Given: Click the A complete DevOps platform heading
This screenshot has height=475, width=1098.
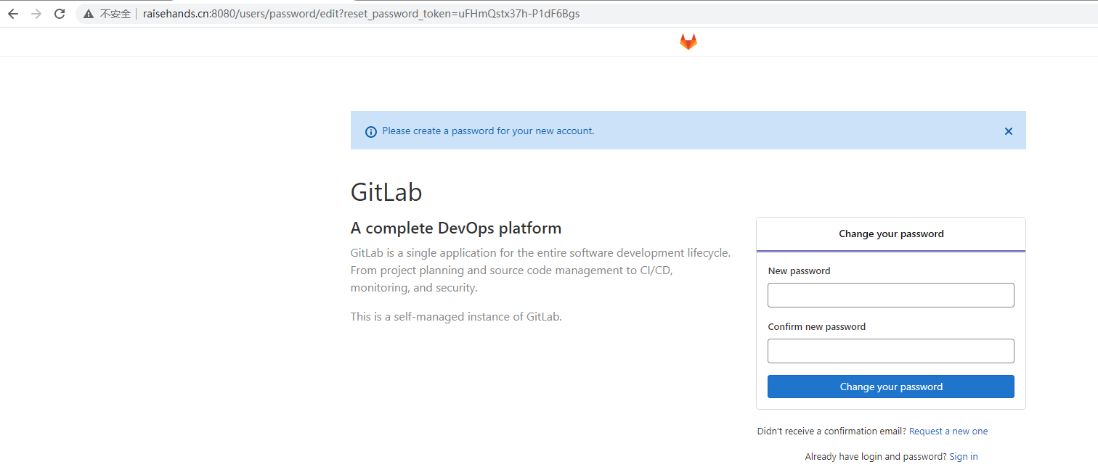Looking at the screenshot, I should 456,228.
